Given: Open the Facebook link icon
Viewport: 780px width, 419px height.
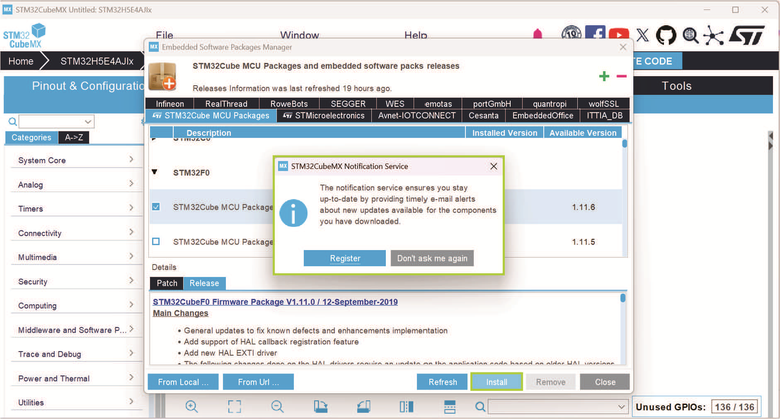Looking at the screenshot, I should point(595,33).
